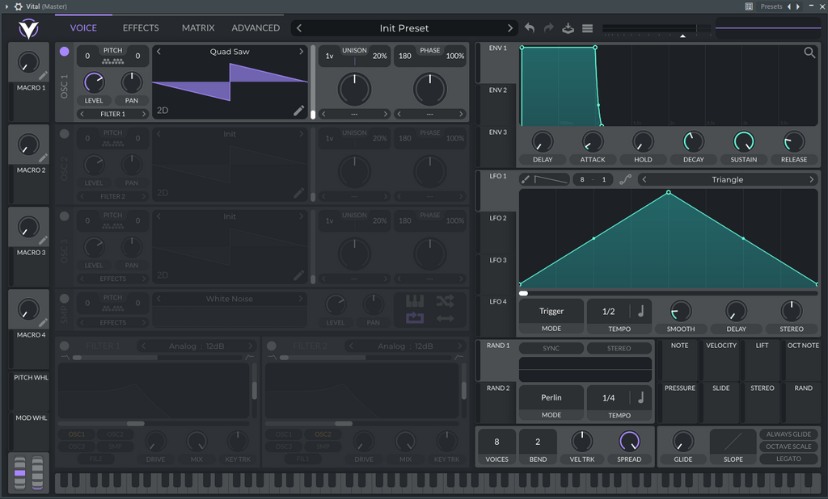Viewport: 828px width, 499px height.
Task: Enable Filter 1 power toggle
Action: click(x=65, y=346)
